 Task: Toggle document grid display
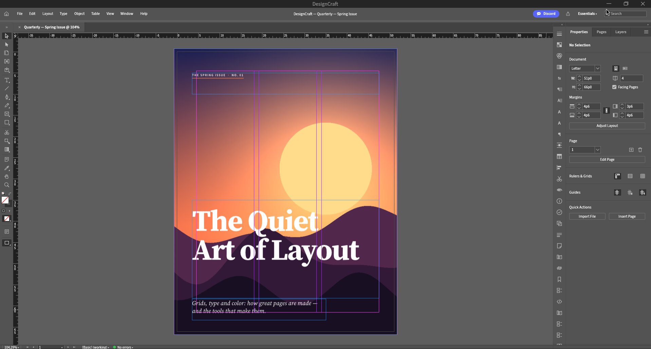pyautogui.click(x=643, y=176)
